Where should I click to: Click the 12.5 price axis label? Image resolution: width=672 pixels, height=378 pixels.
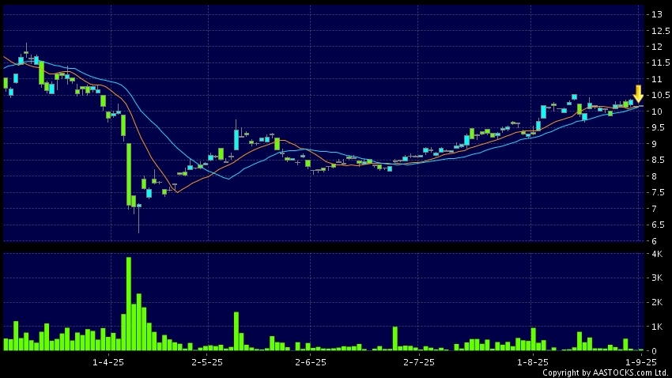[x=660, y=31]
